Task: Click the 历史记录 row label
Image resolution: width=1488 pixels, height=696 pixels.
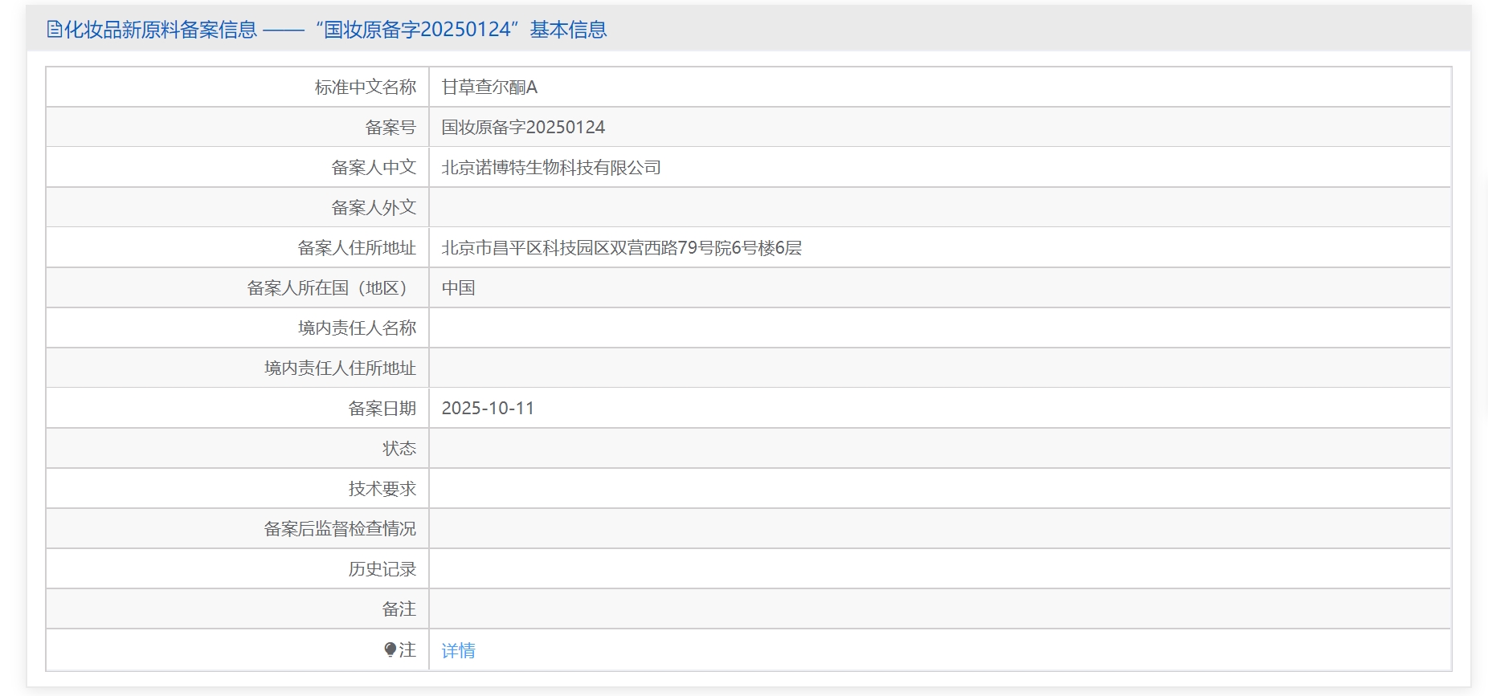Action: pos(382,568)
